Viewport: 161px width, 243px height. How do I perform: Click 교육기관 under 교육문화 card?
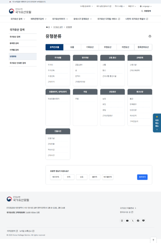(x=133, y=65)
